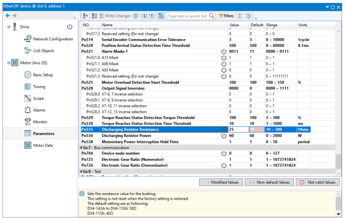Open the Motor Data page
345x219 pixels.
pyautogui.click(x=43, y=145)
